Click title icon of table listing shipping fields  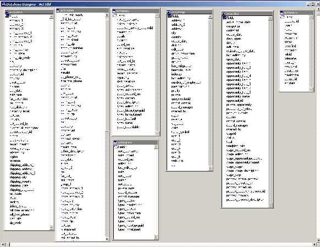coord(7,12)
